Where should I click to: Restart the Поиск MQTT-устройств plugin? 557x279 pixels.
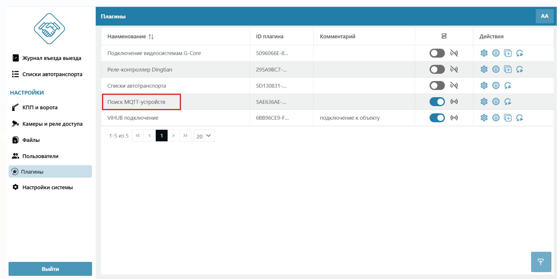pos(508,102)
